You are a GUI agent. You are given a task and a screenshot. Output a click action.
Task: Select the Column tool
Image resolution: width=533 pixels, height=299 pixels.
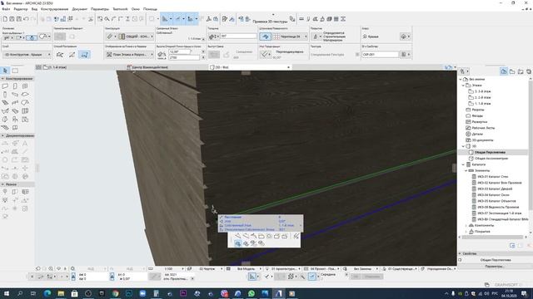coord(5,94)
